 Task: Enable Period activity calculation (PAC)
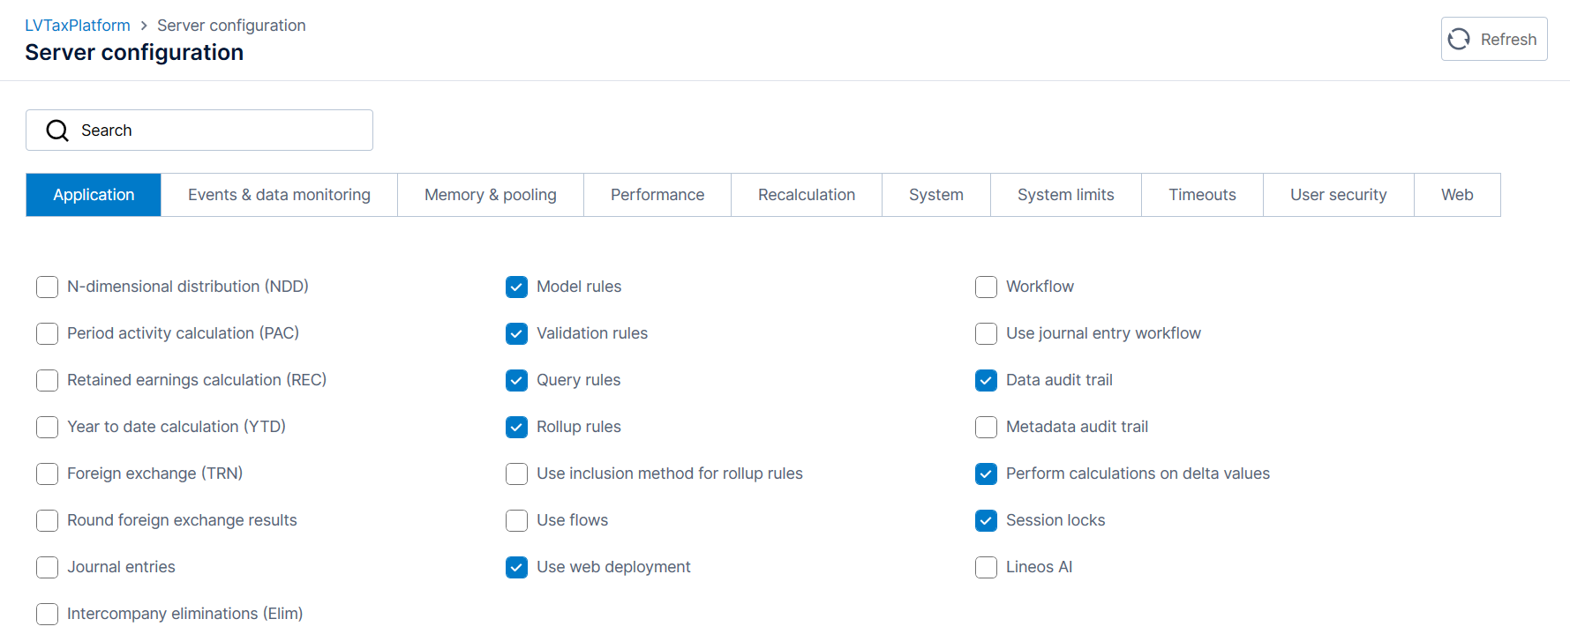(x=48, y=333)
